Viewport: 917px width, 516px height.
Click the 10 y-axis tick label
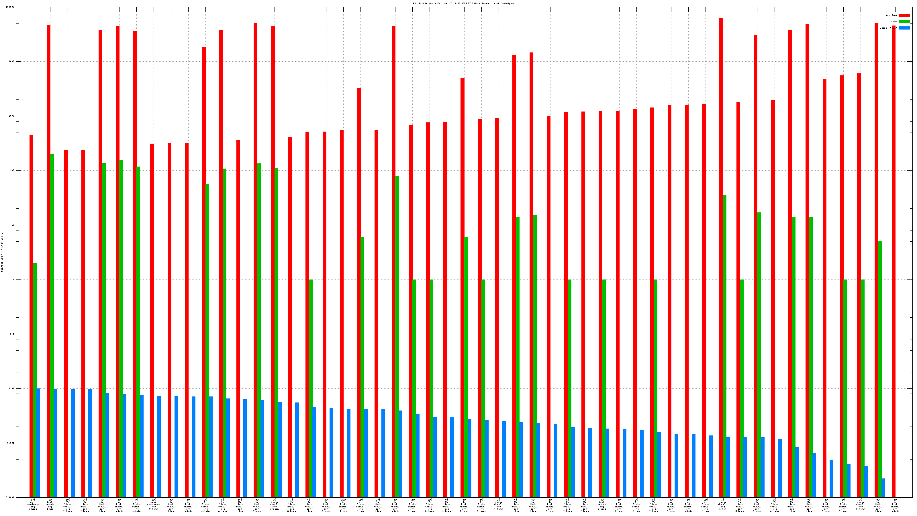click(13, 225)
